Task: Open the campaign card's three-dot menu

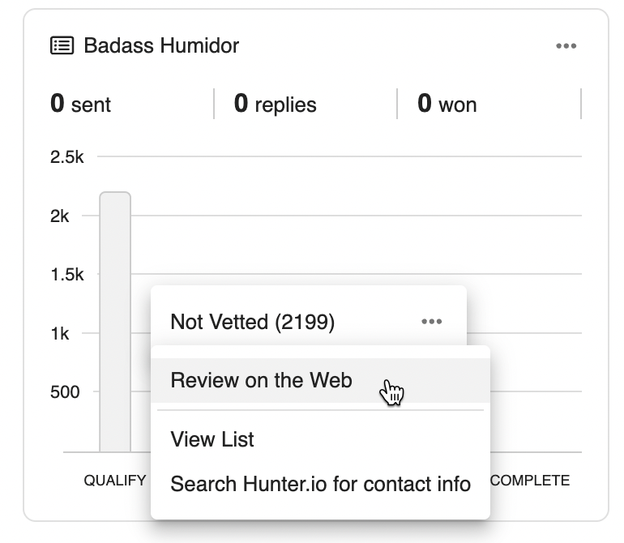Action: click(566, 46)
